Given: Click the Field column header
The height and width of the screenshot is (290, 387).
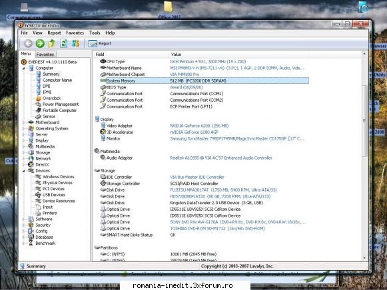Looking at the screenshot, I should [x=130, y=54].
